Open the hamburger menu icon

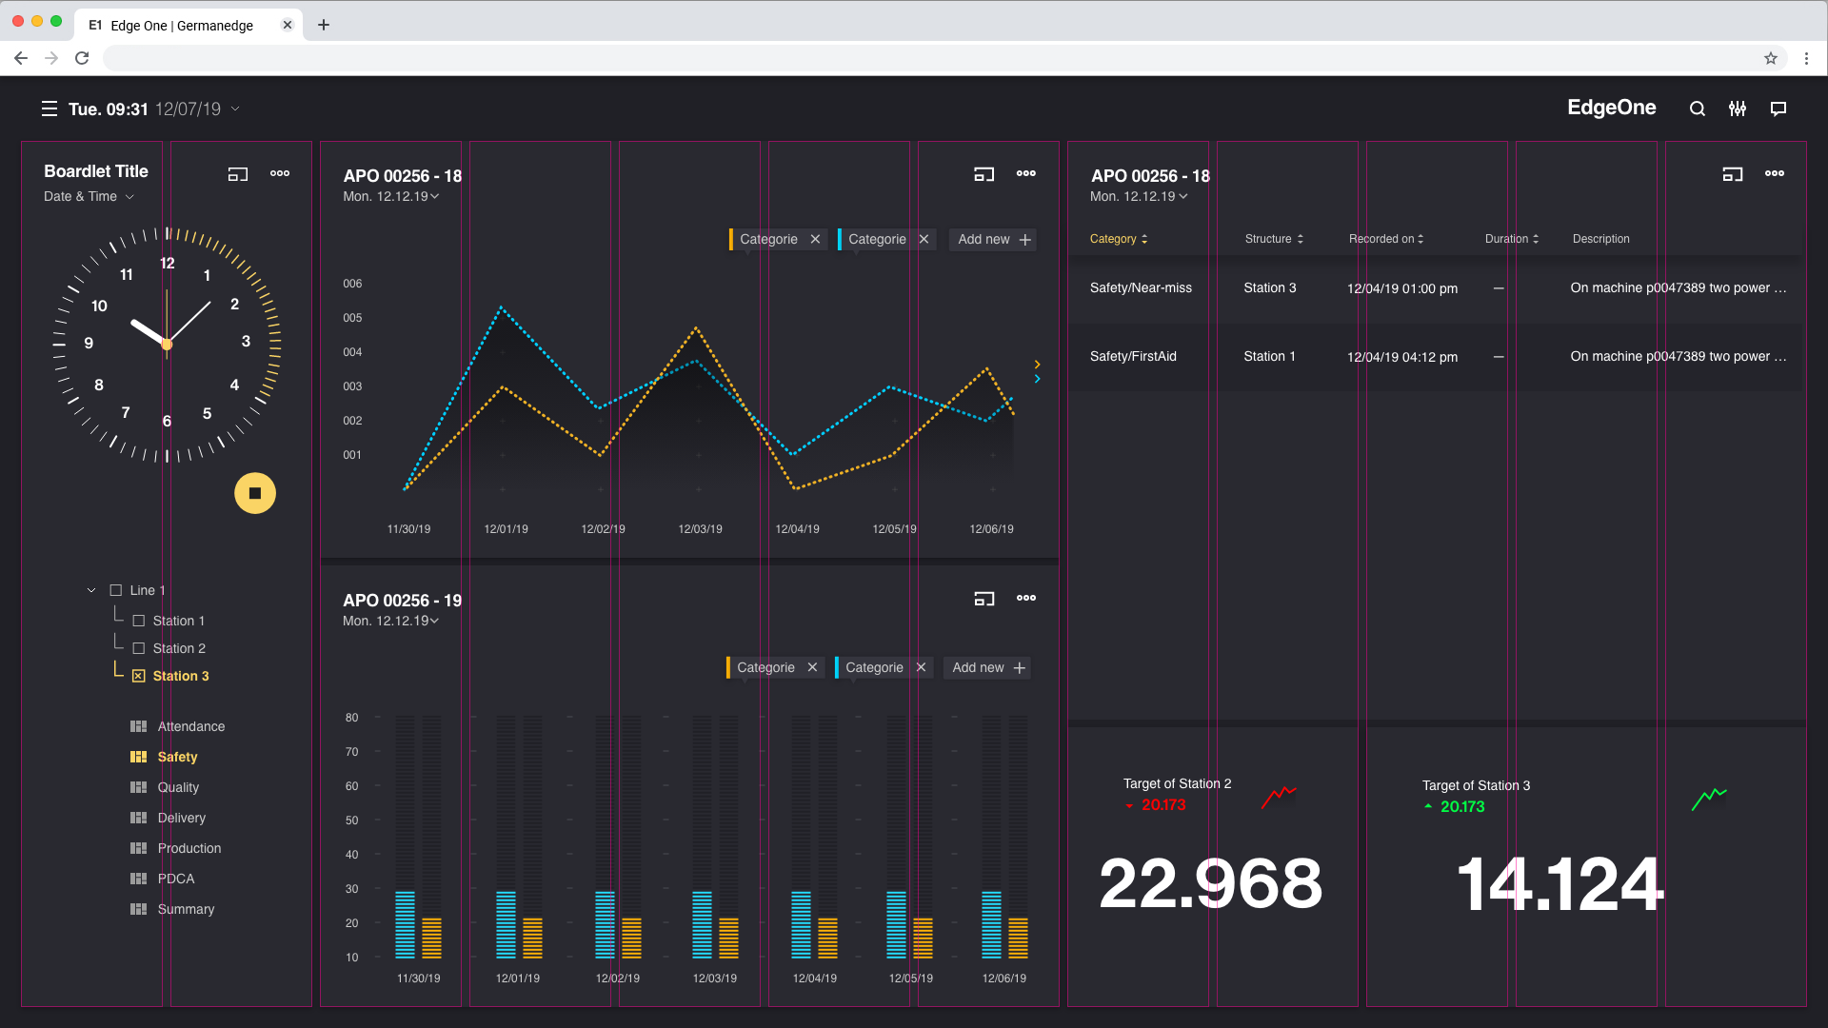pyautogui.click(x=50, y=109)
